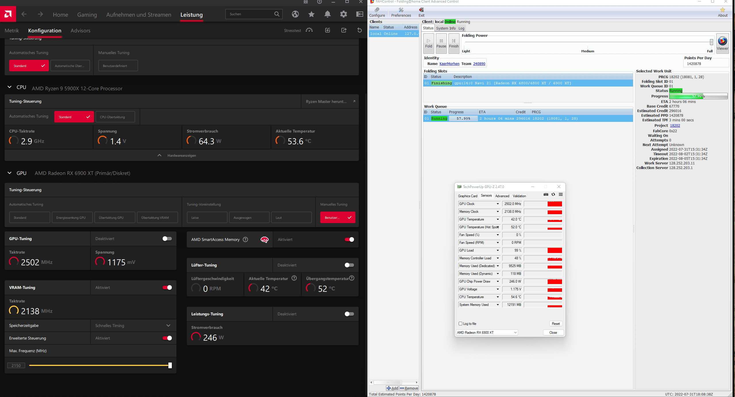Enable the Lüfter-Tuning toggle
This screenshot has width=735, height=397.
[x=349, y=265]
